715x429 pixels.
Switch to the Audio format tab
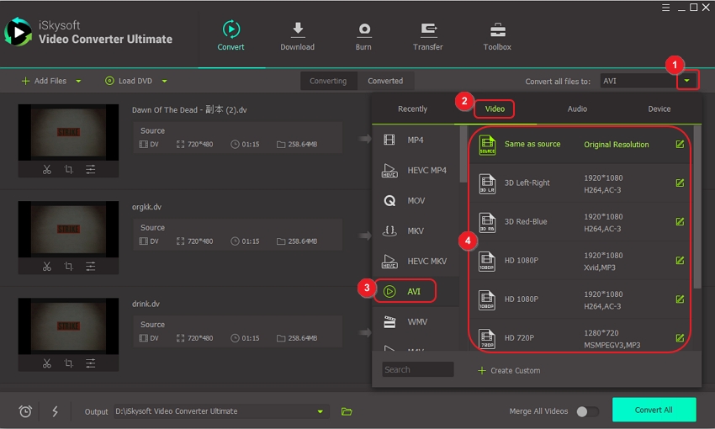(x=577, y=109)
